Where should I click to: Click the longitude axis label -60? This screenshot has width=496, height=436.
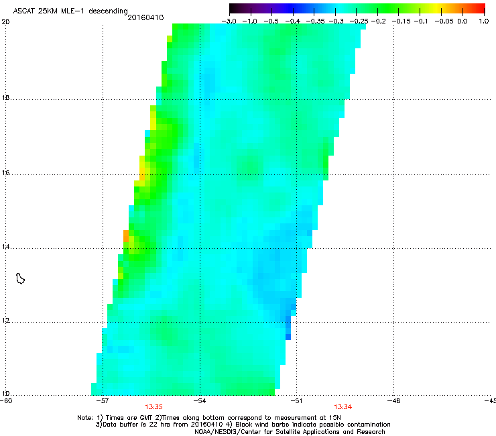(6, 401)
